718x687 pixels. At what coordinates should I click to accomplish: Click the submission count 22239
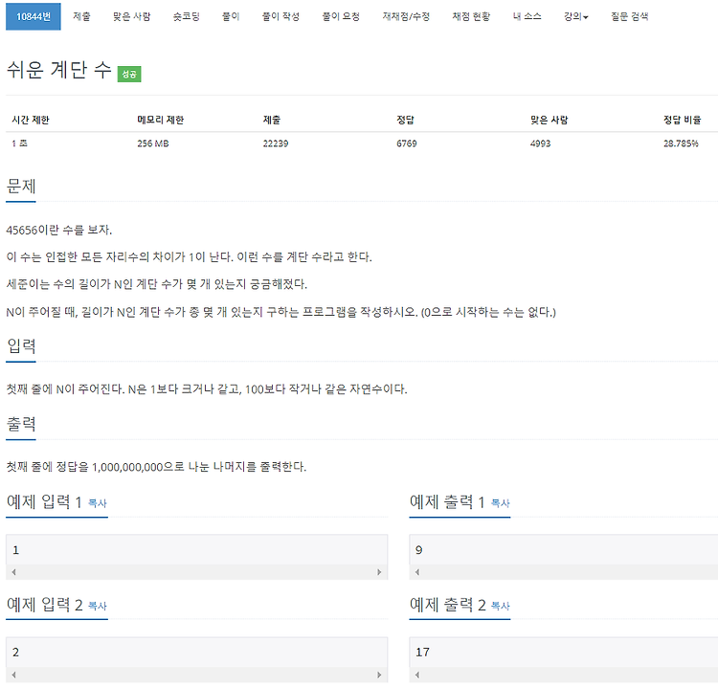pyautogui.click(x=276, y=144)
